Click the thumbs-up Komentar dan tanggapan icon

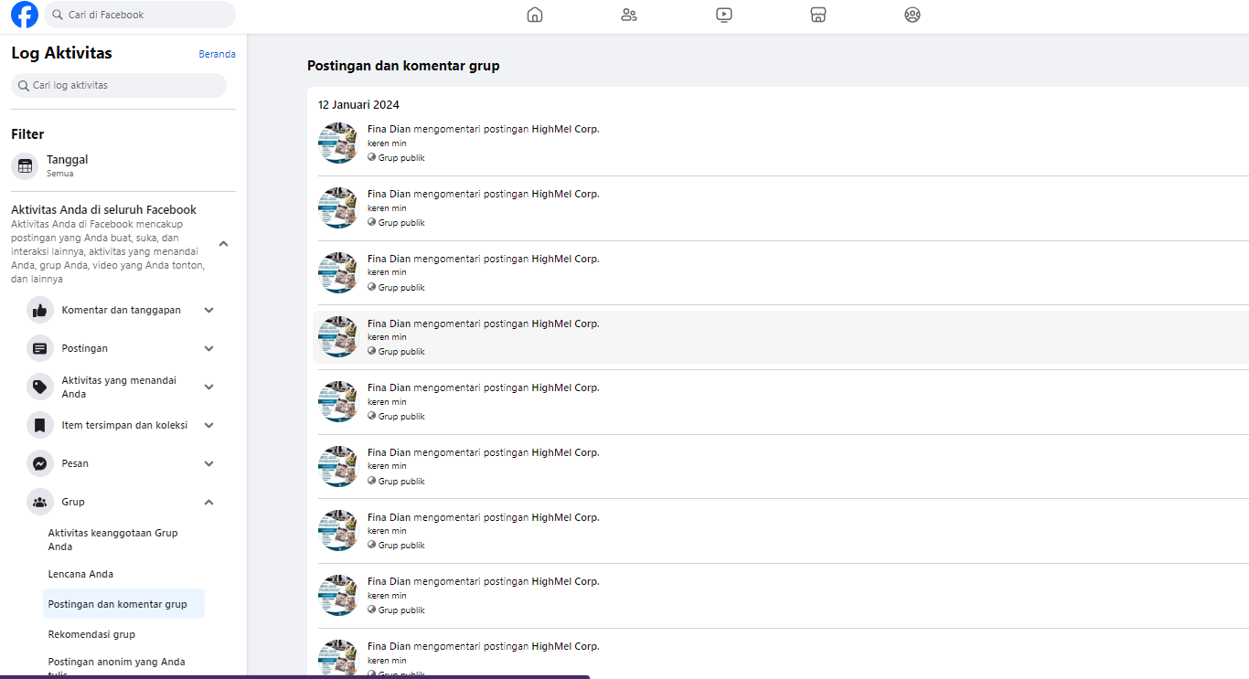[x=40, y=311]
